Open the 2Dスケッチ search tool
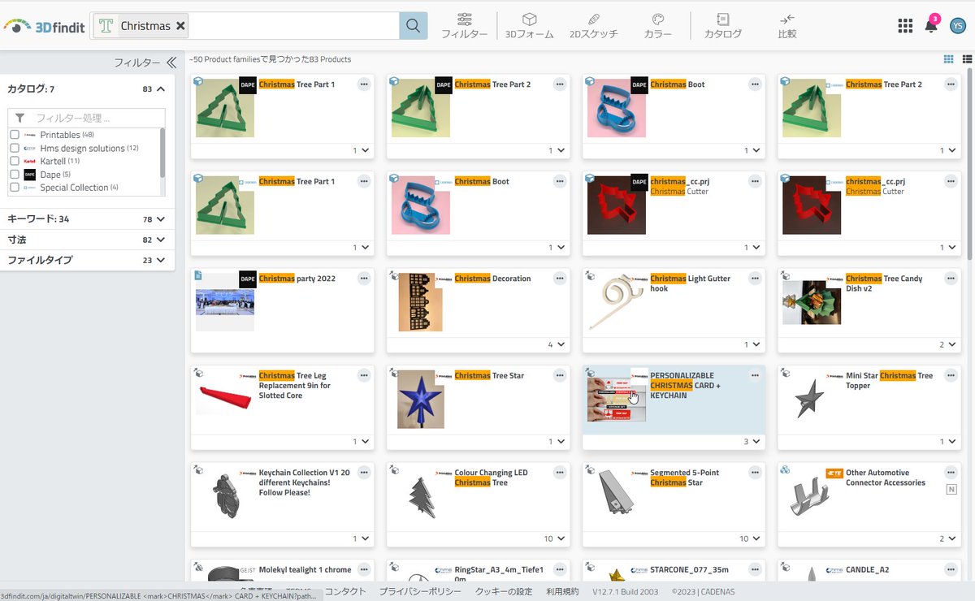The height and width of the screenshot is (601, 975). tap(592, 24)
